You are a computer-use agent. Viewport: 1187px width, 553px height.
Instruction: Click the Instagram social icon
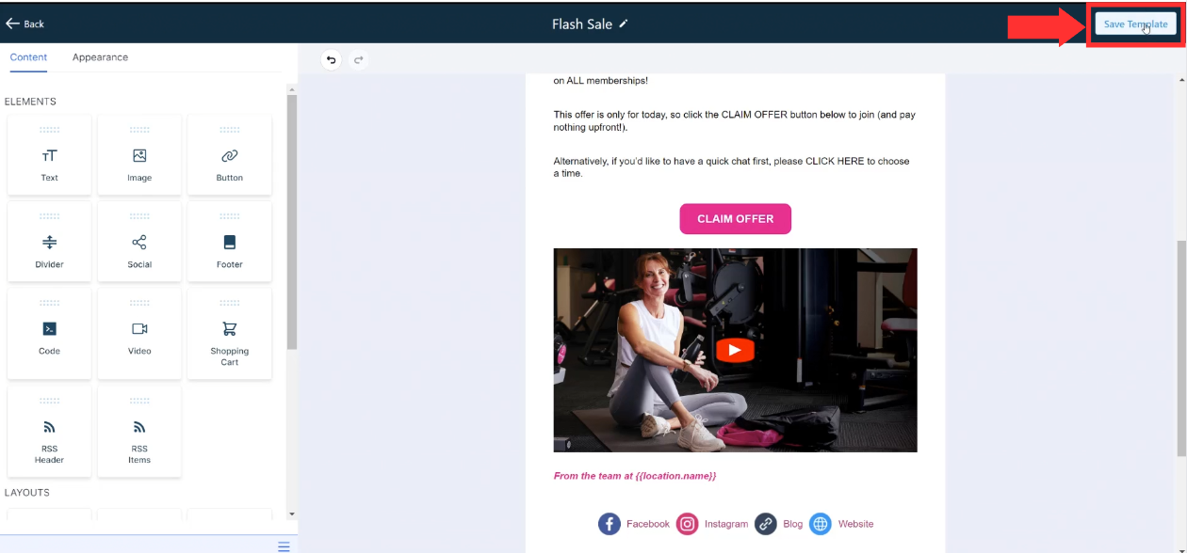pos(688,524)
